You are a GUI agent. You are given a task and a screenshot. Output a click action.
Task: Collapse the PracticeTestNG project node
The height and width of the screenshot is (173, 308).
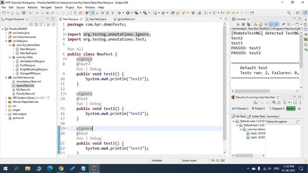(3, 29)
